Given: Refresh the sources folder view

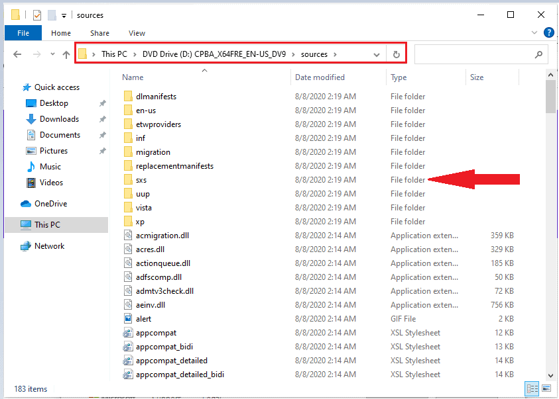Looking at the screenshot, I should pyautogui.click(x=397, y=54).
